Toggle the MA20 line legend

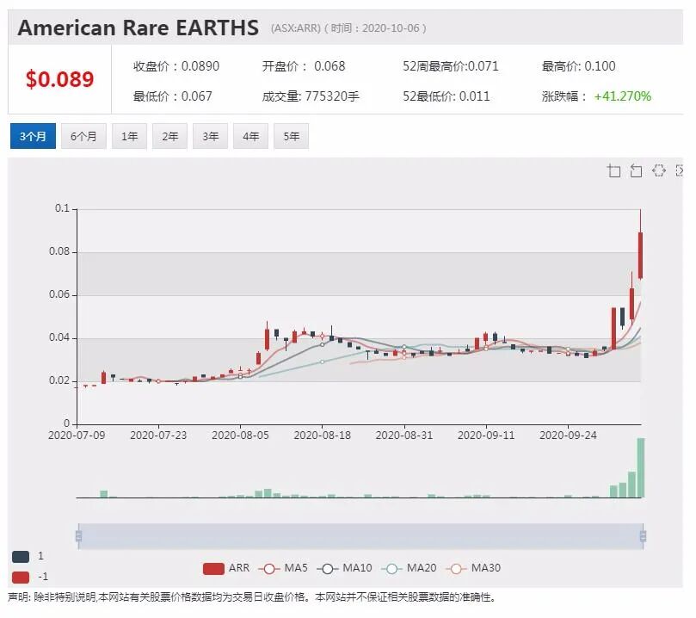click(409, 568)
